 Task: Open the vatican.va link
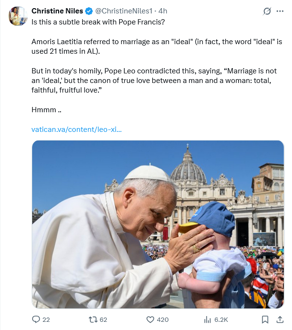(76, 130)
